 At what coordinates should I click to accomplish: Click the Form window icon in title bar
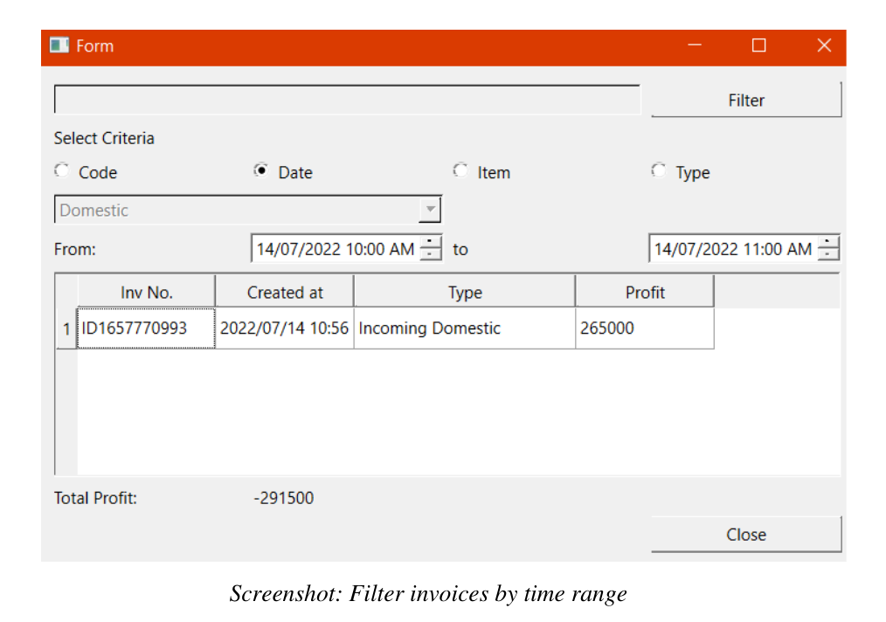pos(59,45)
